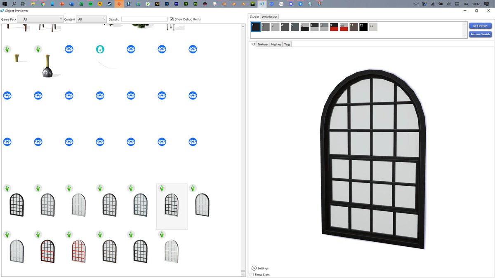495x278 pixels.
Task: Select the teal lock icon item
Action: pyautogui.click(x=100, y=49)
